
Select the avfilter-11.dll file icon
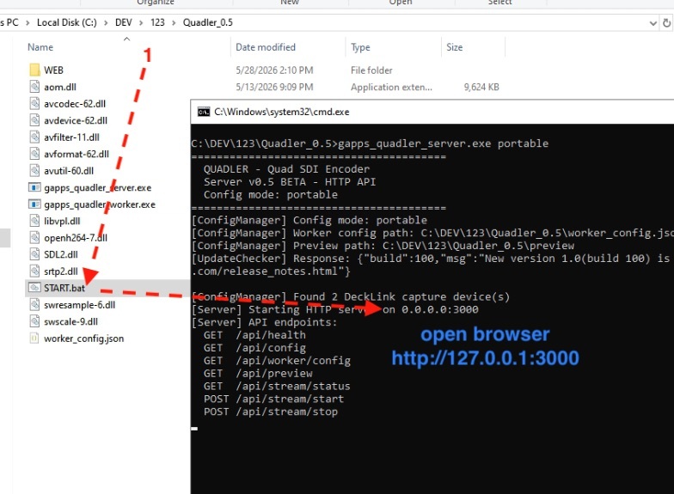click(34, 137)
